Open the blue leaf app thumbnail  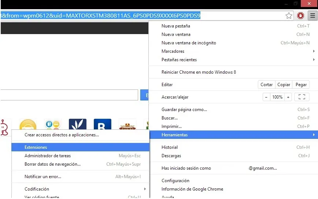pyautogui.click(x=77, y=124)
